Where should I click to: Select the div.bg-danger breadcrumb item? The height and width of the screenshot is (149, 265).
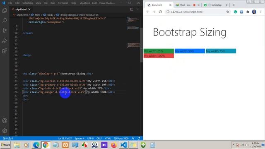[x=77, y=15]
